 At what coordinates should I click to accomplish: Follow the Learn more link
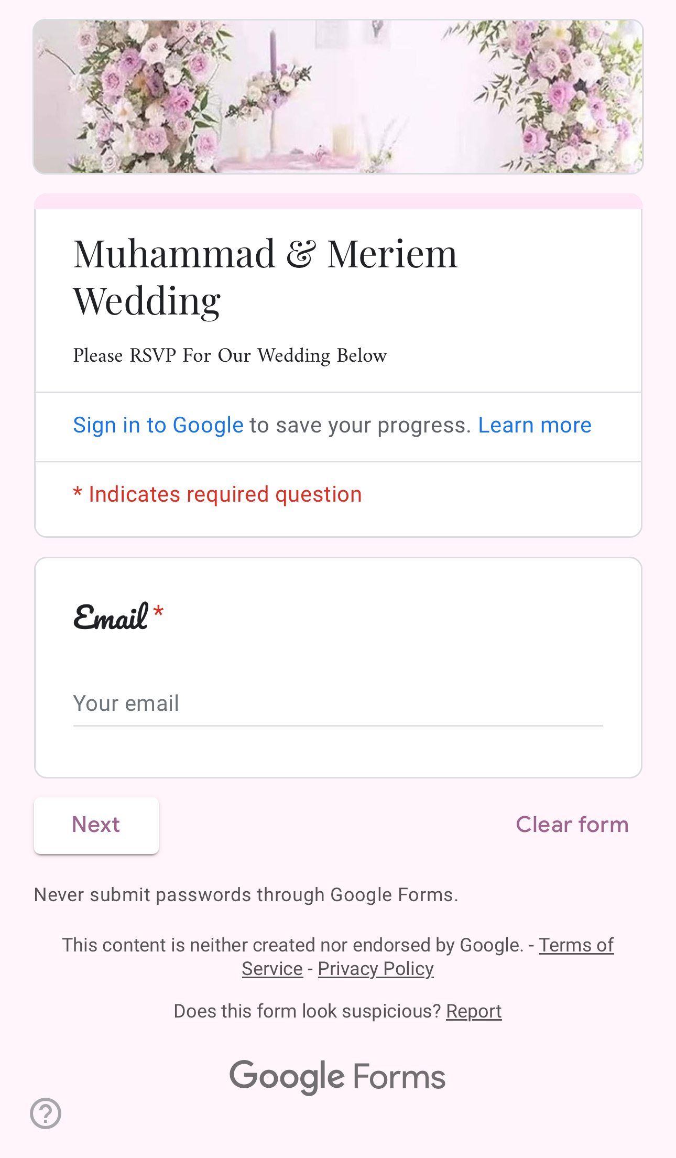click(x=535, y=425)
